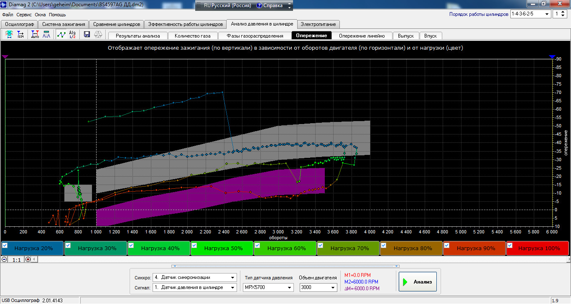Click the 1.9 value in status bar
This screenshot has width=571, height=304.
555,300
